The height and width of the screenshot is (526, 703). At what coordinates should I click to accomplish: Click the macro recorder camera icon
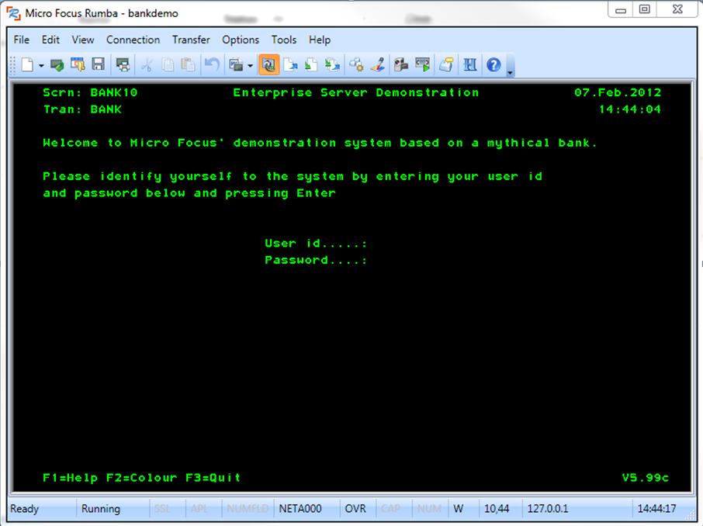pyautogui.click(x=401, y=65)
